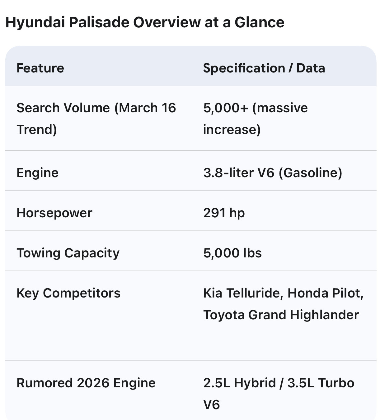Click the Towing Capacity label
This screenshot has width=380, height=420.
pos(68,253)
